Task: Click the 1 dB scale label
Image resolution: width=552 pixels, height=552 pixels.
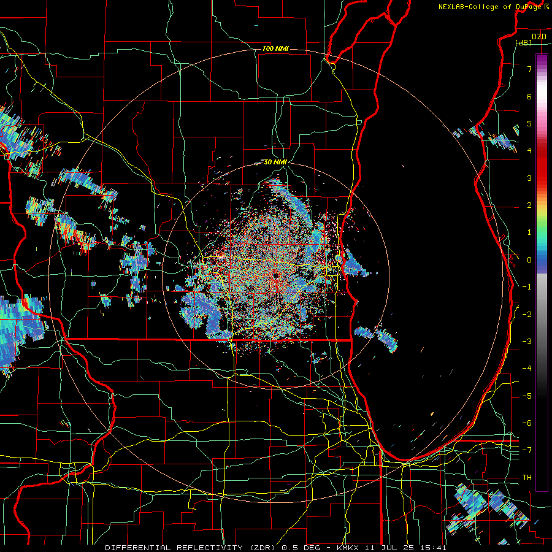Action: 529,232
